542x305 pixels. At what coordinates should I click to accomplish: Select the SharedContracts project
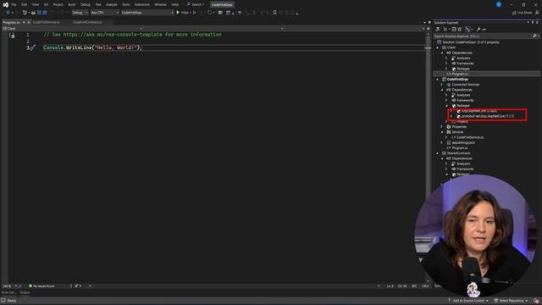[x=458, y=153]
